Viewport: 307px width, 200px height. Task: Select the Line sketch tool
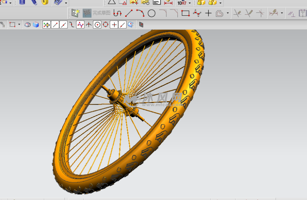[129, 13]
